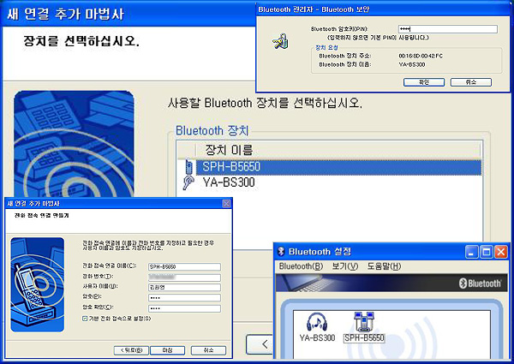514x364 pixels.
Task: Click the device address 00:16:0D:00:42:FC text
Action: click(421, 56)
